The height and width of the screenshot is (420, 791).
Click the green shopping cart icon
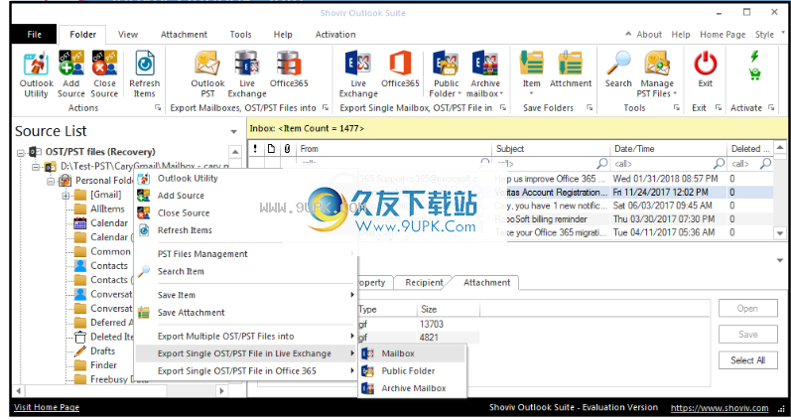pyautogui.click(x=754, y=74)
